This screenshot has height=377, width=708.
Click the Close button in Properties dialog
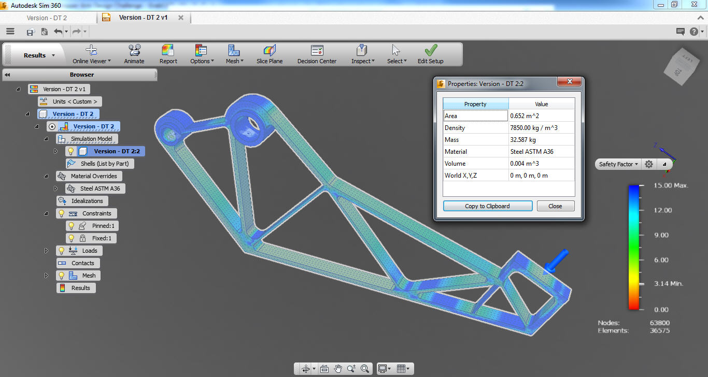pyautogui.click(x=556, y=206)
